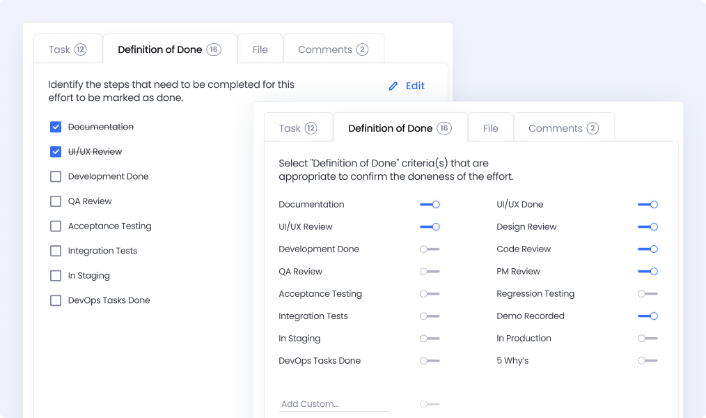
Task: Select the Comments tab in the back panel
Action: pyautogui.click(x=333, y=49)
